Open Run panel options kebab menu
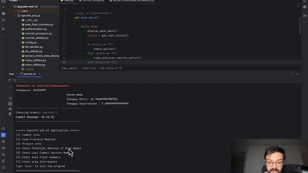 (292, 74)
